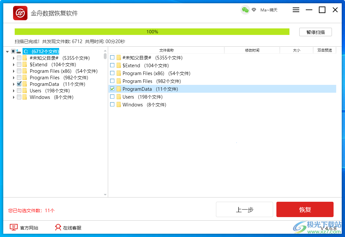Click the red 恢复 button
Screen dimensions: 345x237
point(305,210)
